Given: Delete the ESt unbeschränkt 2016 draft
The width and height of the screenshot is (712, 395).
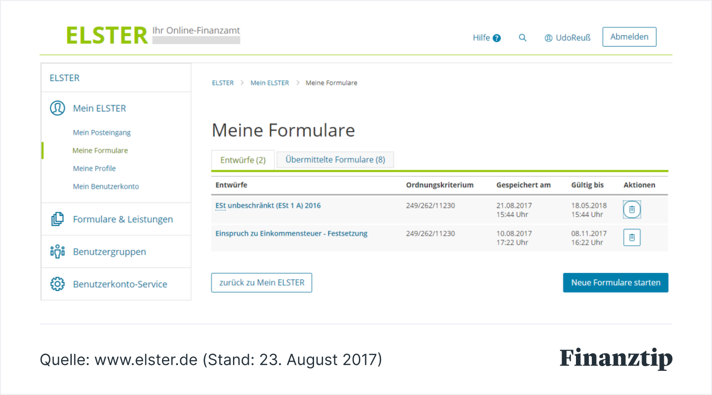Looking at the screenshot, I should pos(631,210).
